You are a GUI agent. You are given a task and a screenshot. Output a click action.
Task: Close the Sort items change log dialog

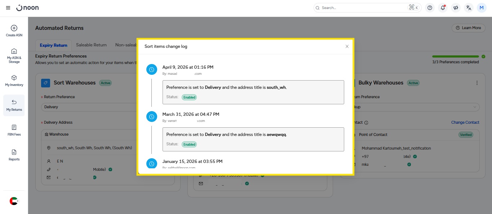point(347,46)
